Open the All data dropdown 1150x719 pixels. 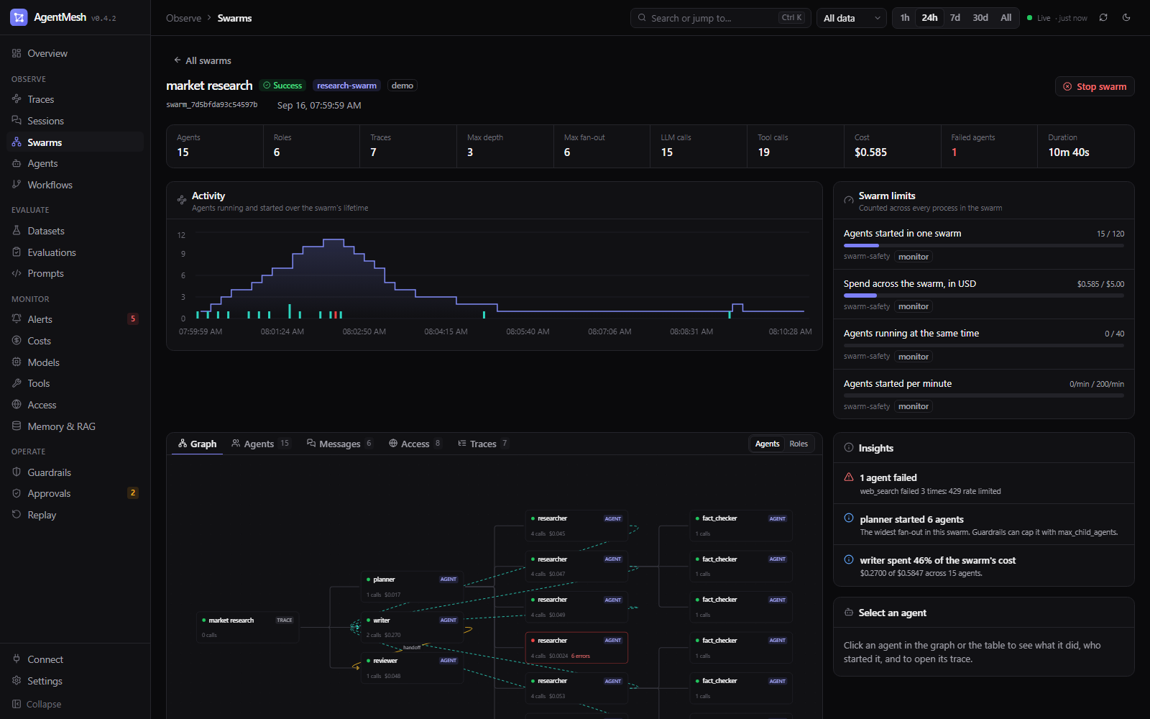coord(852,18)
